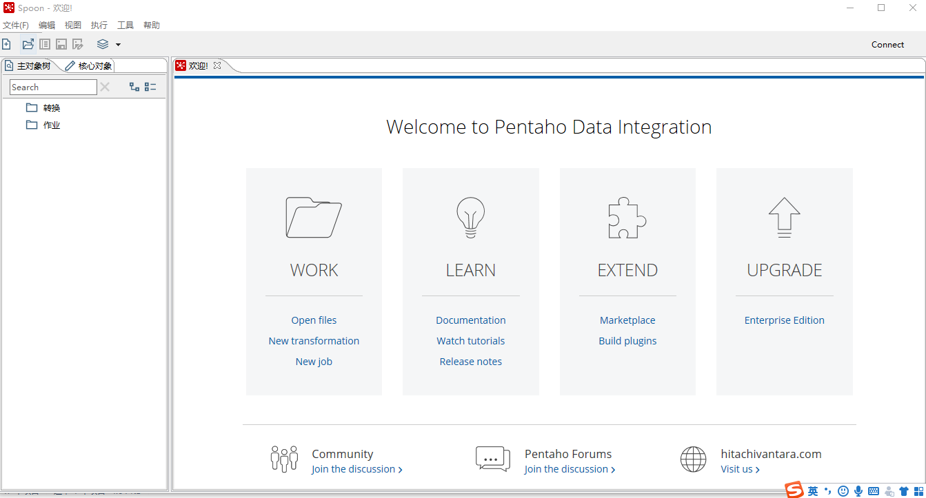Click the collapse tree icon
The width and height of the screenshot is (926, 498).
[150, 87]
